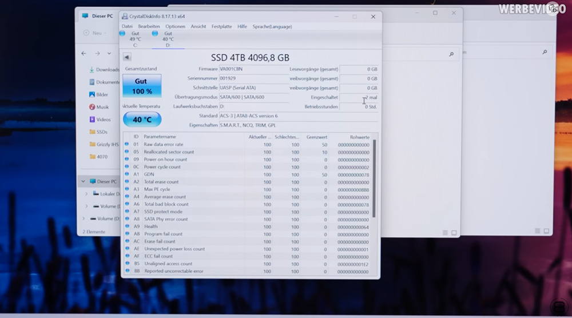
Task: Click the SMART attribute list vertical scrollbar
Action: (374, 178)
